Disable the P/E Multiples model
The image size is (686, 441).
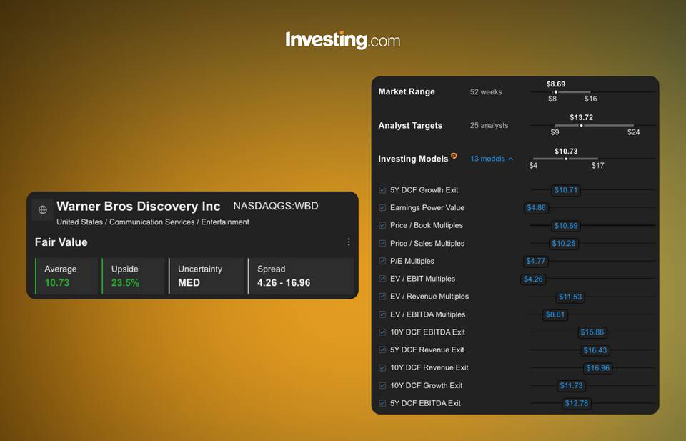[382, 261]
